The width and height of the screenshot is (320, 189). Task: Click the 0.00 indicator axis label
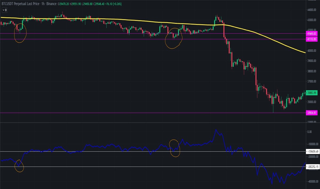[310, 132]
